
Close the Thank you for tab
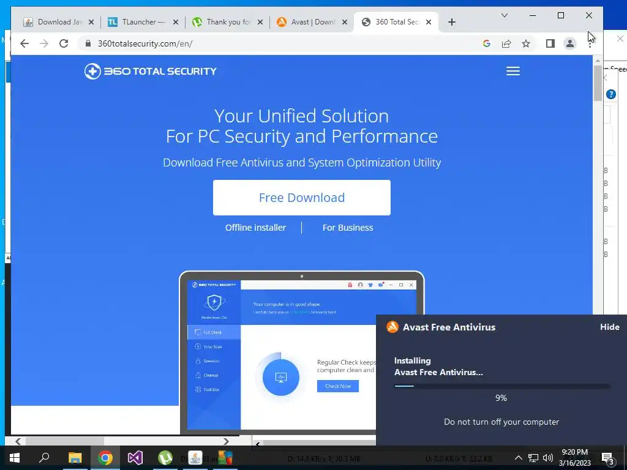coord(260,22)
